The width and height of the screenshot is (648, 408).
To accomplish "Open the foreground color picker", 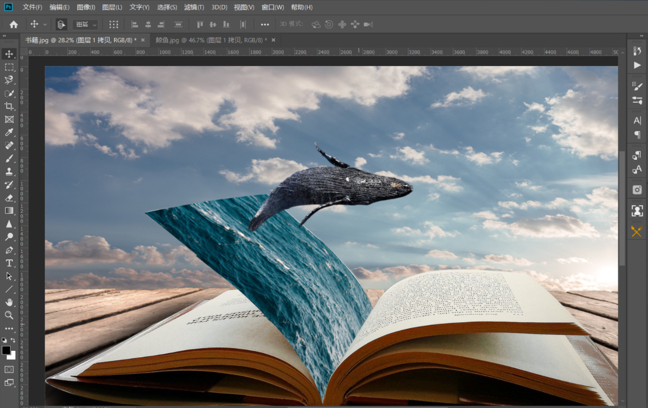I will [6, 350].
